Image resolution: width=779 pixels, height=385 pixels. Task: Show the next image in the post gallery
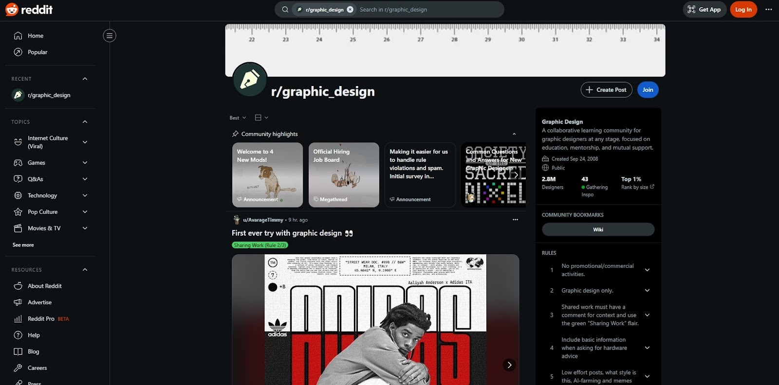(x=509, y=365)
